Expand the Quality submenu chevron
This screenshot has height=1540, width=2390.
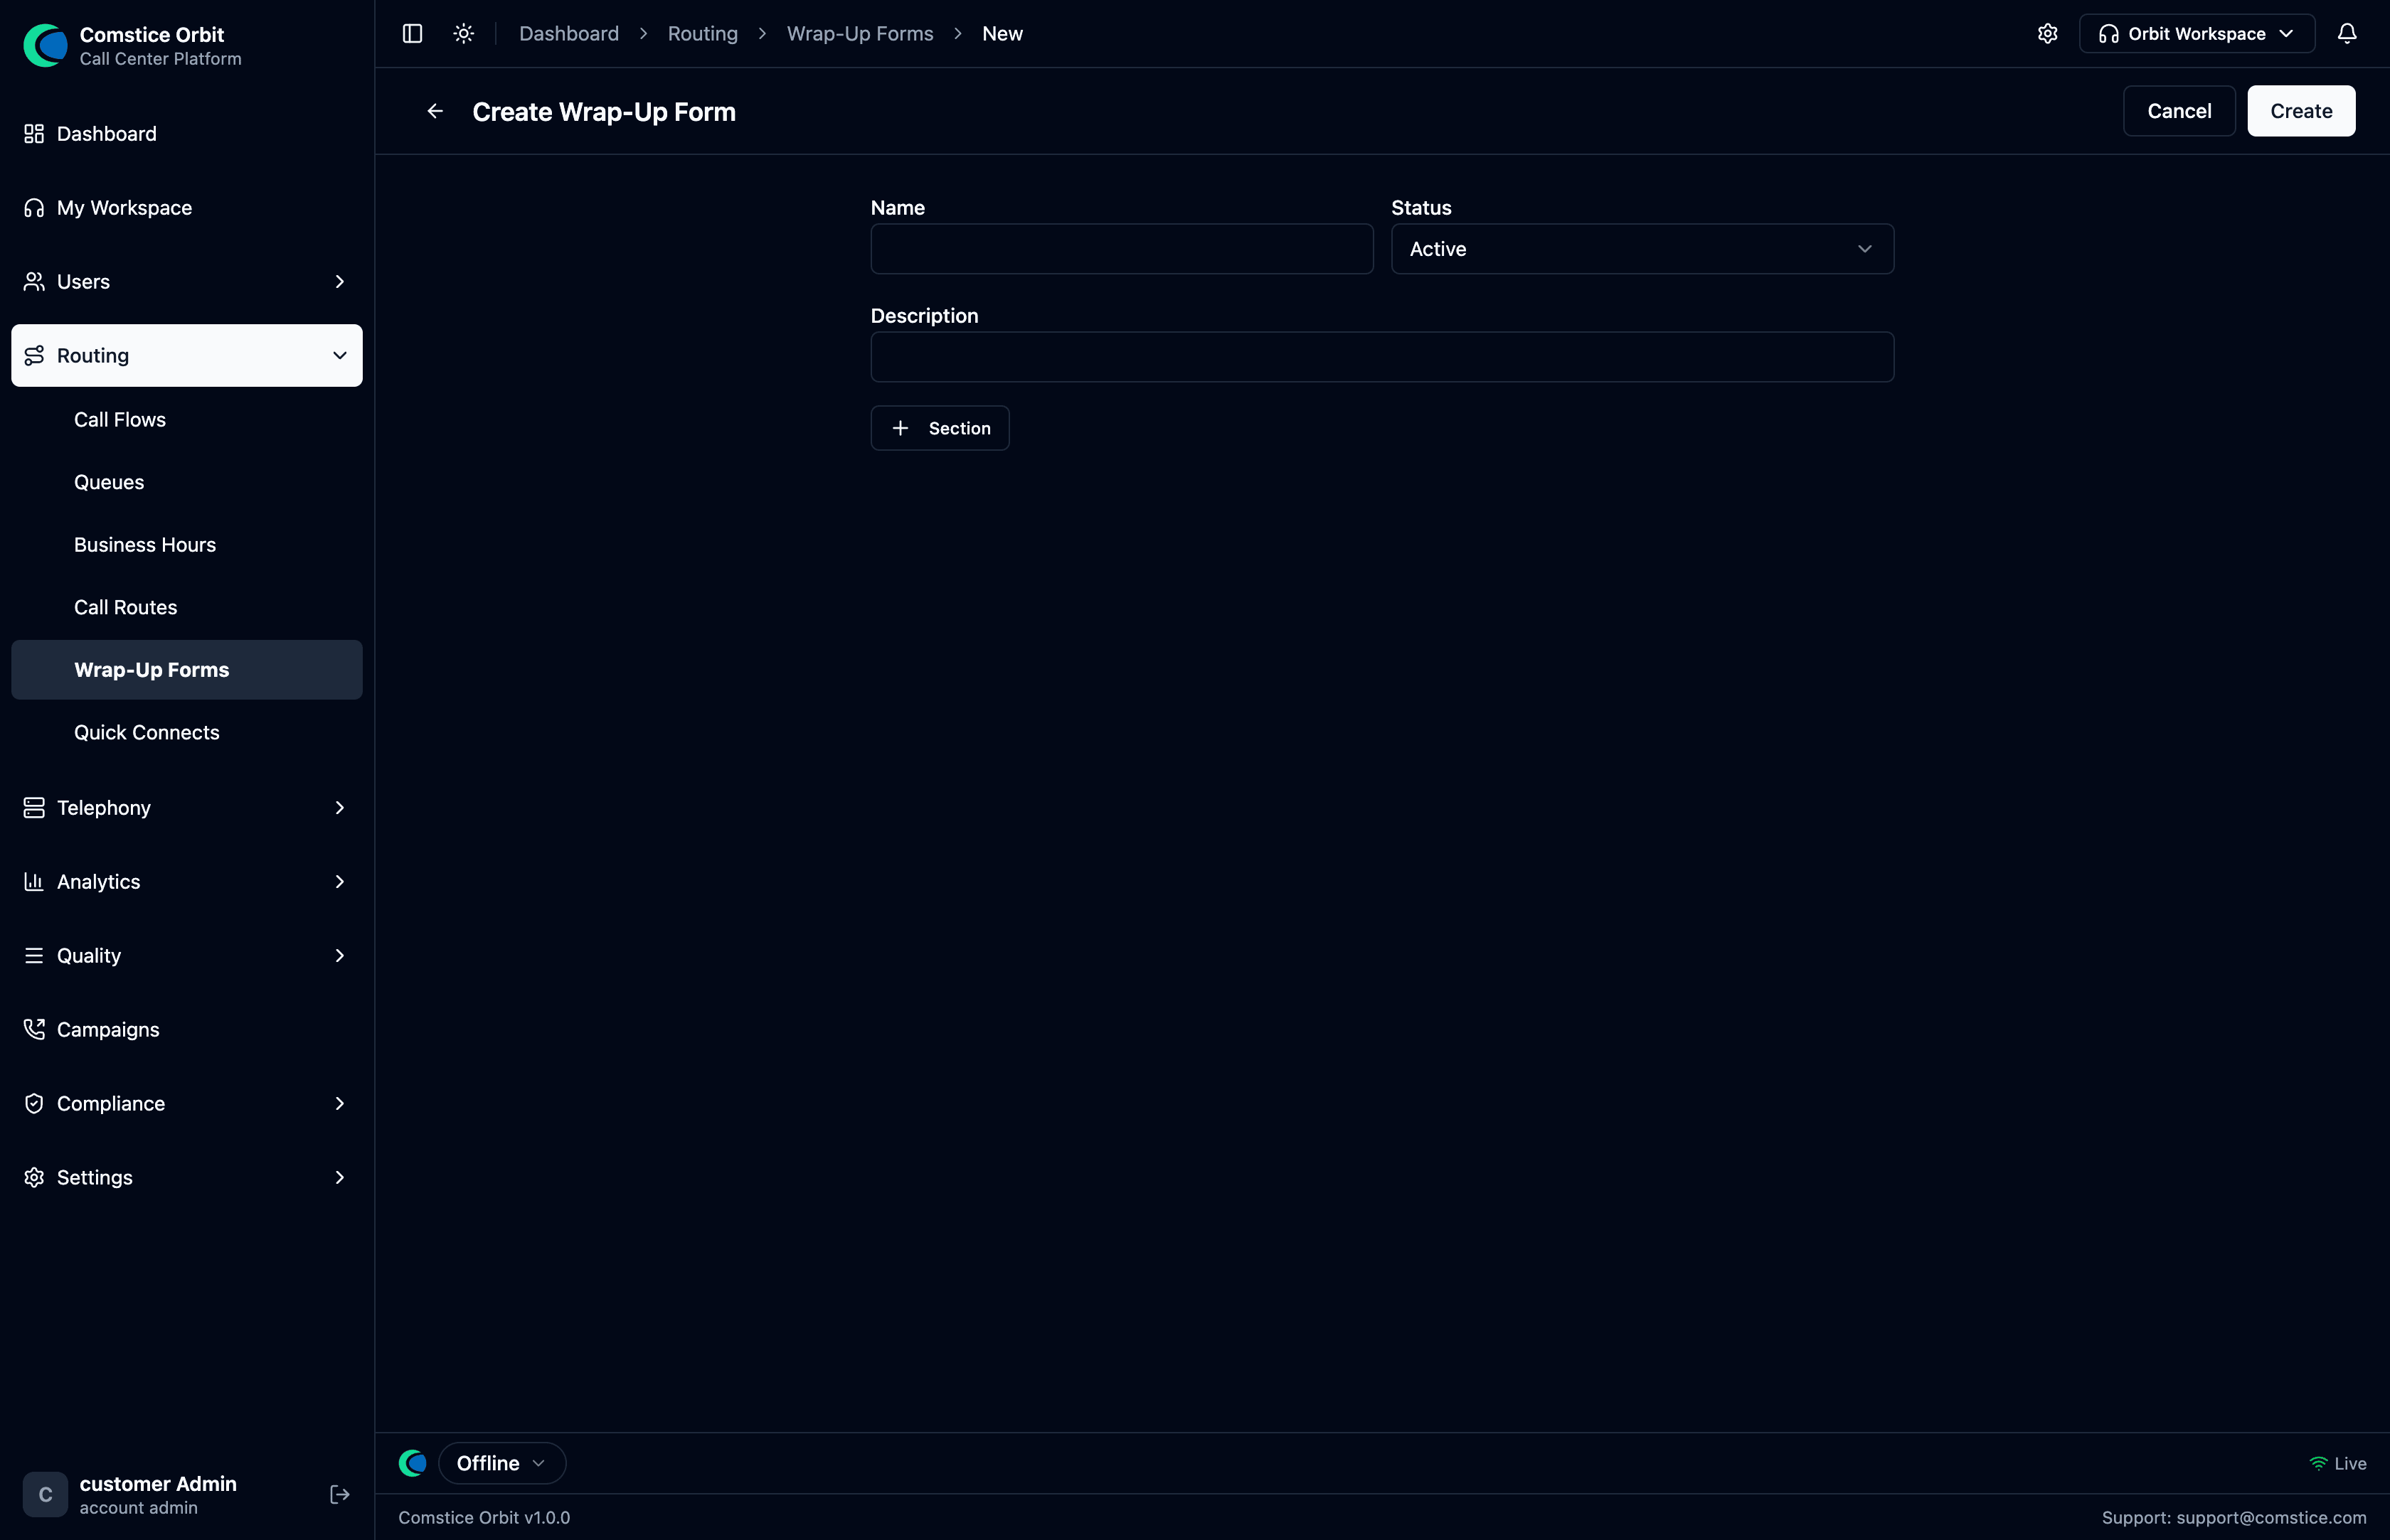click(x=339, y=956)
